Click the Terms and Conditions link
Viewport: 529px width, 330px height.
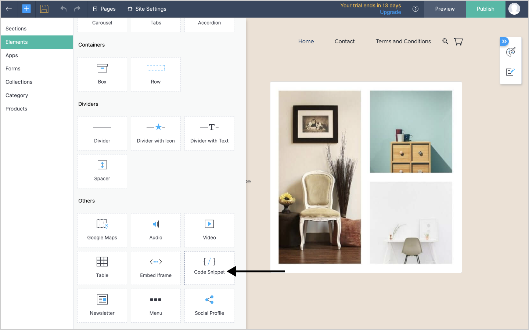pos(403,41)
